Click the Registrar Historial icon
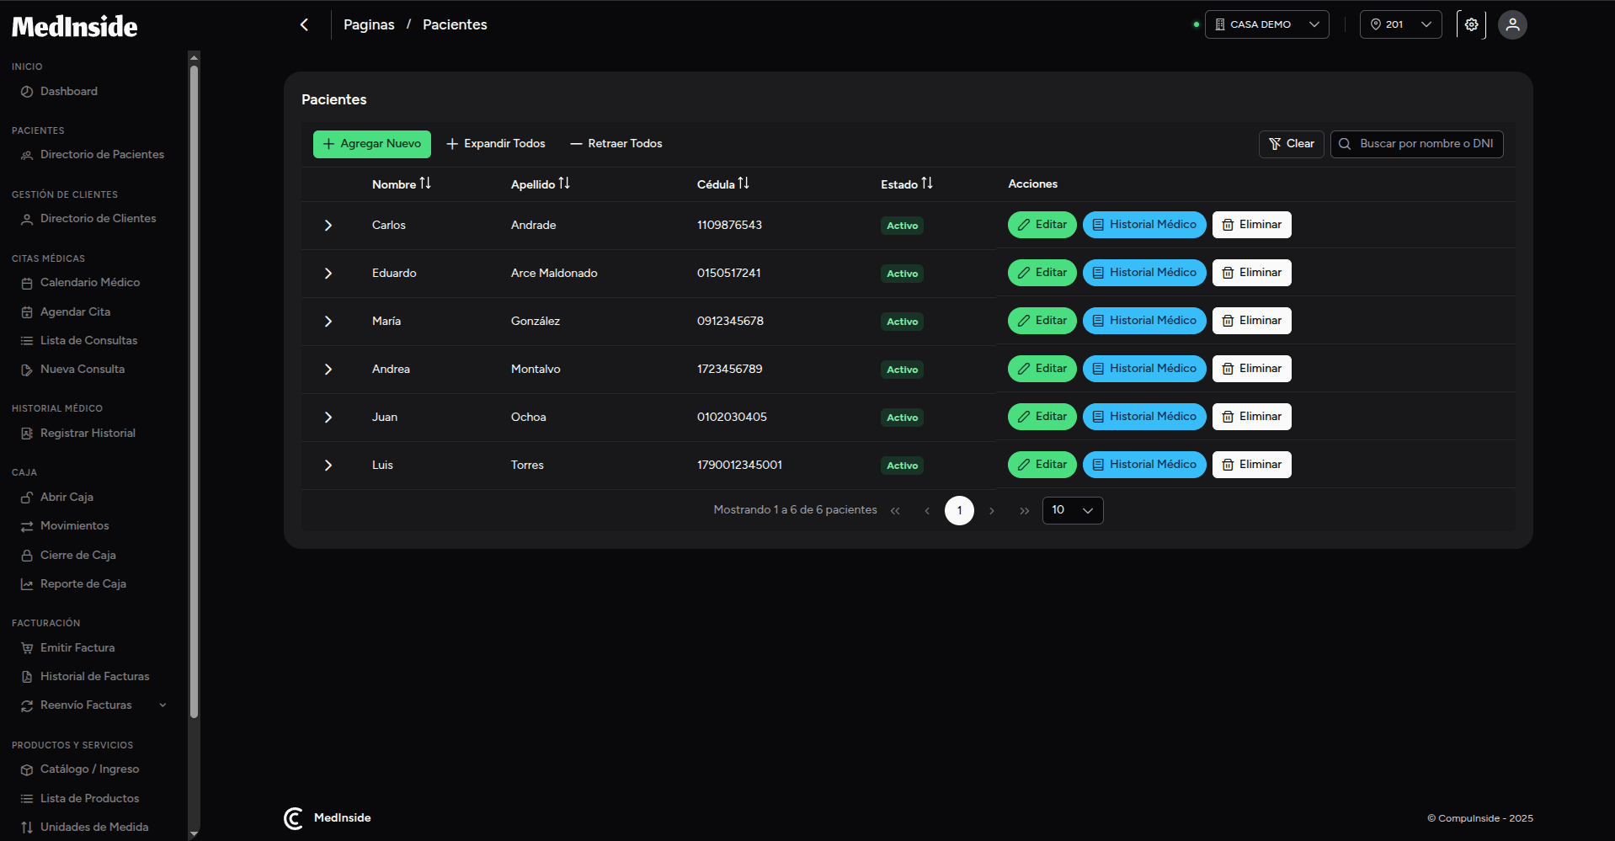 tap(27, 434)
